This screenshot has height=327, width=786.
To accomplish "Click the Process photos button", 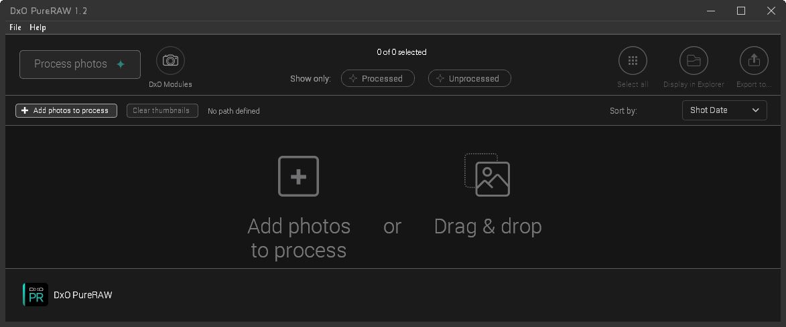I will pos(80,64).
